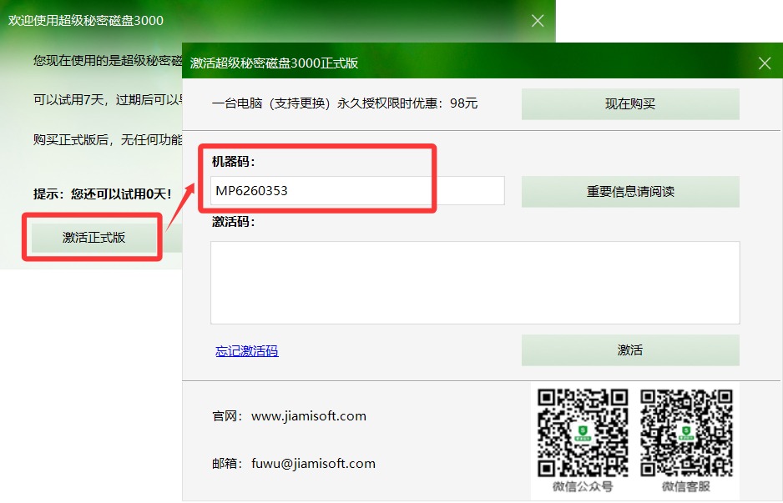The image size is (783, 503).
Task: Click the 官网： label
Action: tap(227, 416)
